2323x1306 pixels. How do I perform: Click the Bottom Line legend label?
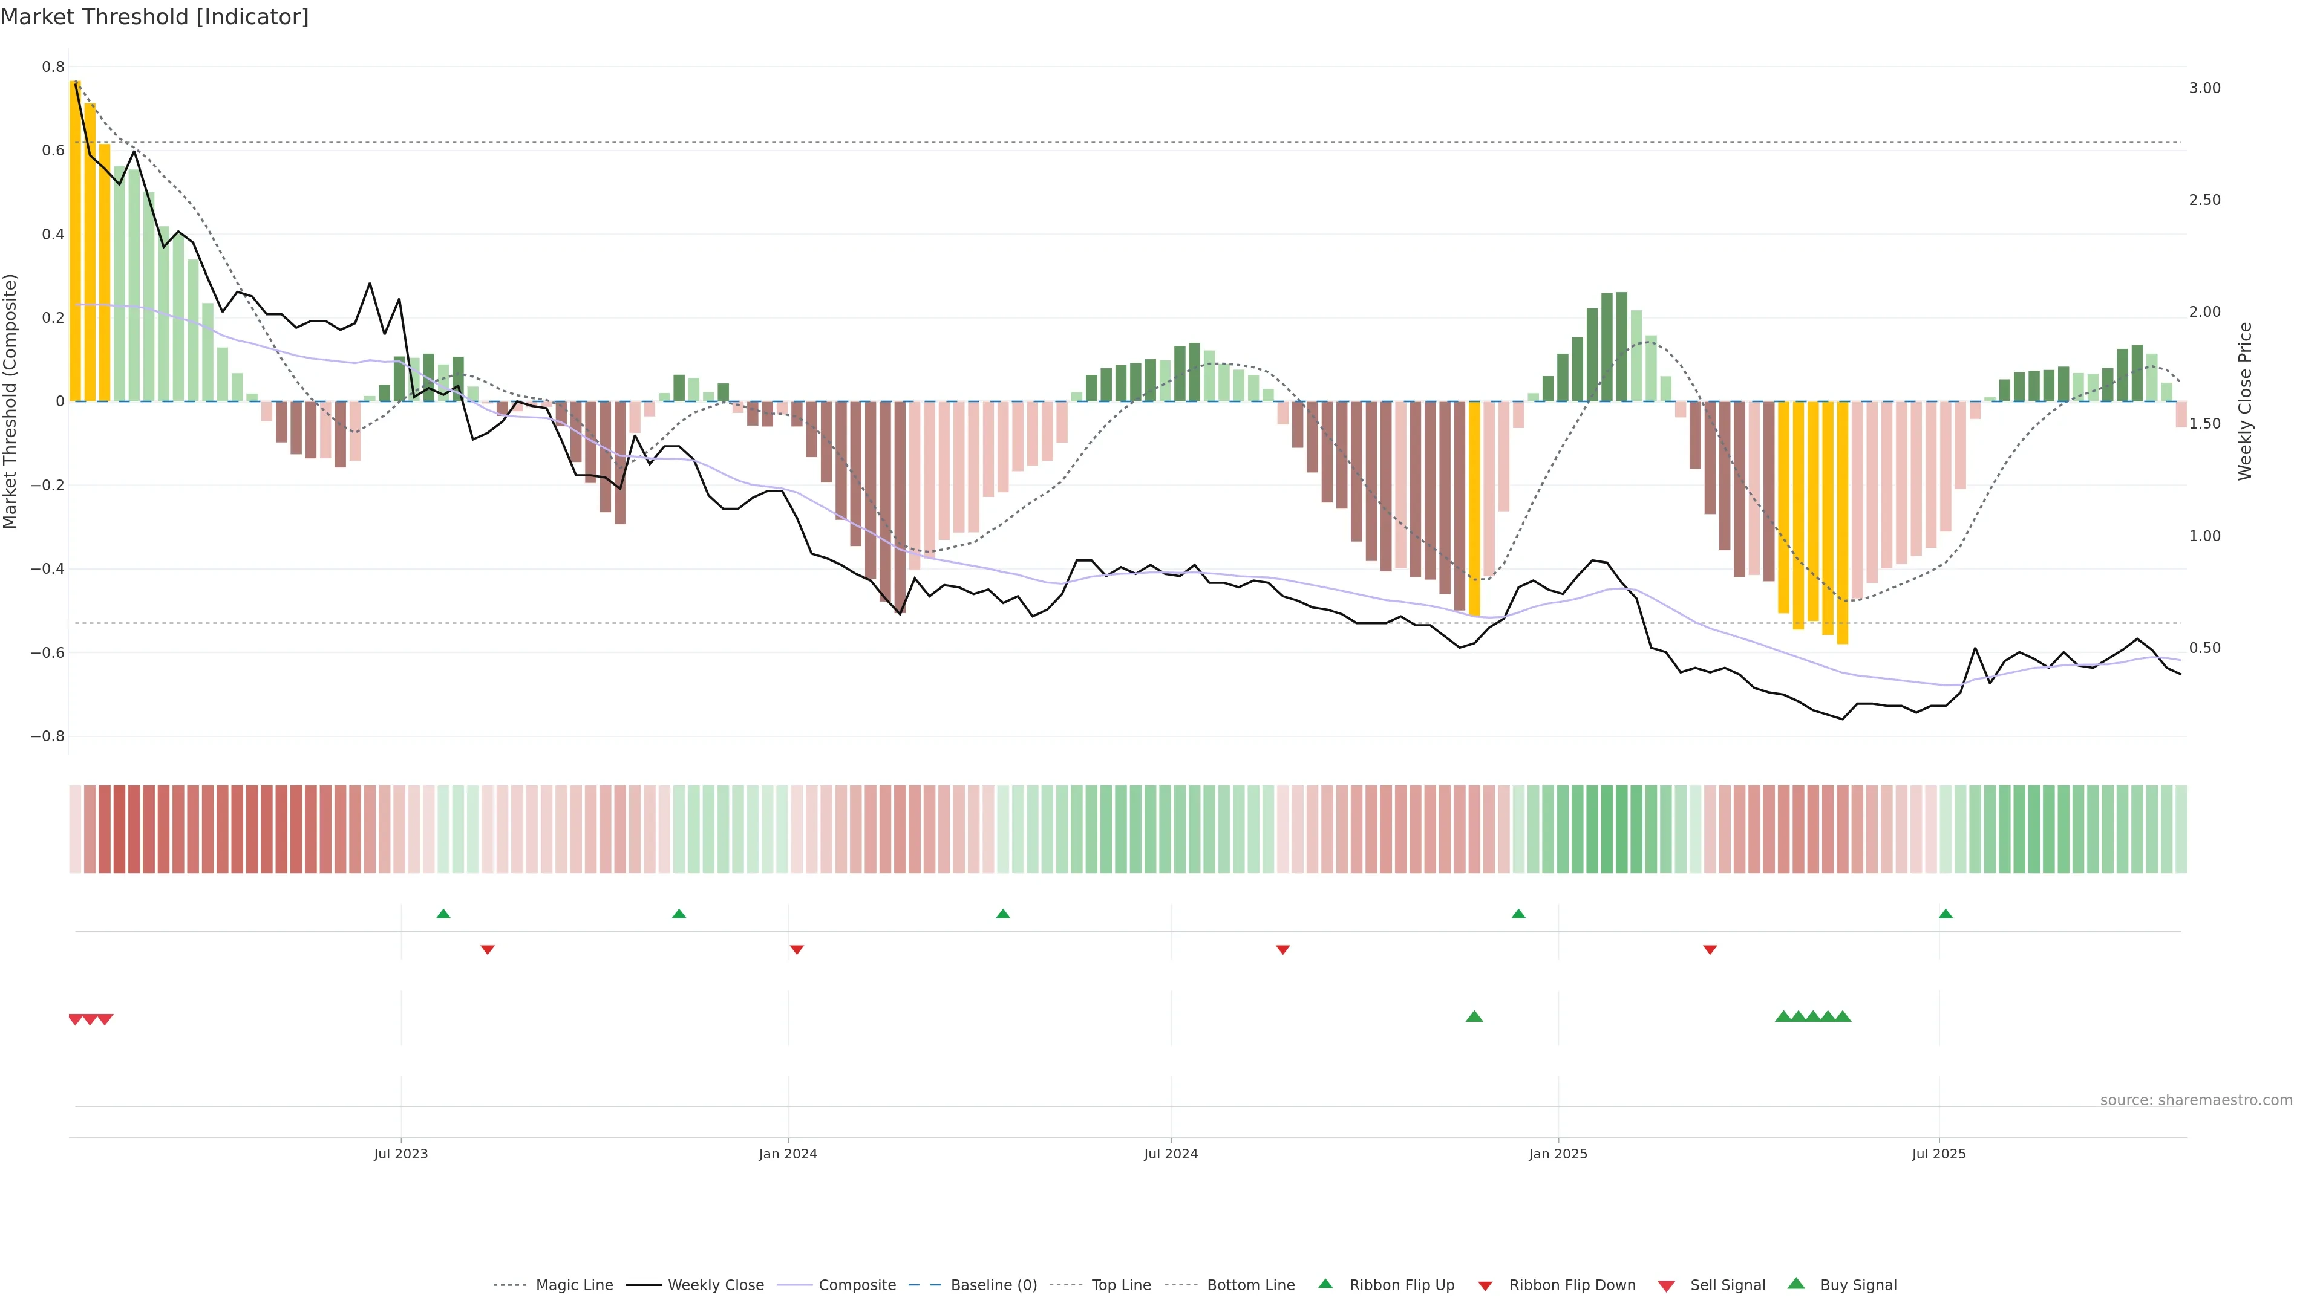coord(1250,1284)
